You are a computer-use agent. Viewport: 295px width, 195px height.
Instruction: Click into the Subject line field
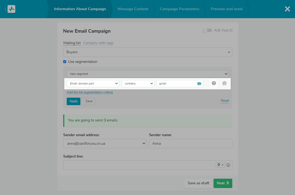139,165
